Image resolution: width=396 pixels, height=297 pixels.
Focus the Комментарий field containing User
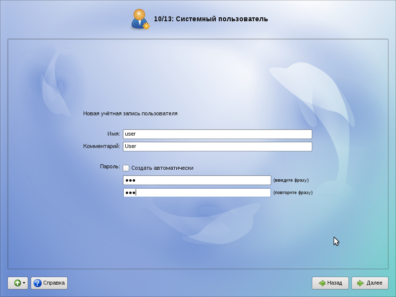click(x=217, y=147)
